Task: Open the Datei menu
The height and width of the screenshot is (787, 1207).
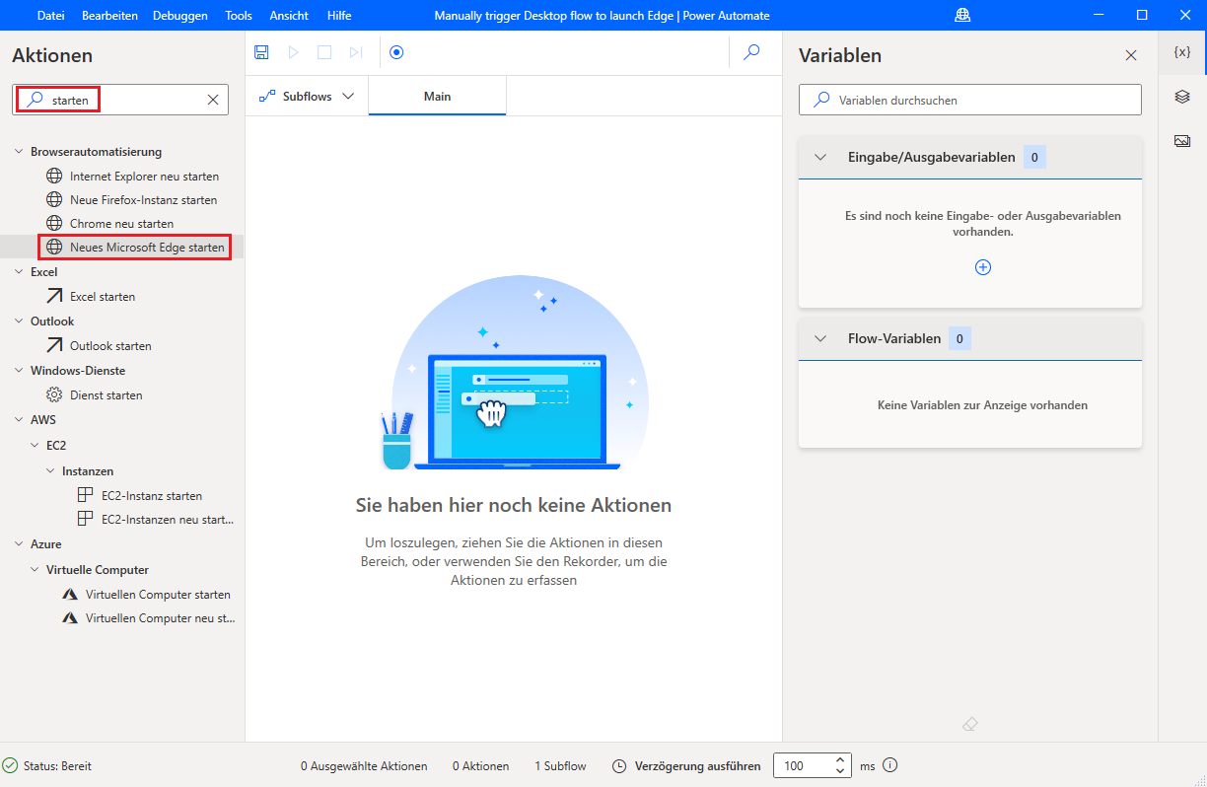Action: pyautogui.click(x=50, y=15)
